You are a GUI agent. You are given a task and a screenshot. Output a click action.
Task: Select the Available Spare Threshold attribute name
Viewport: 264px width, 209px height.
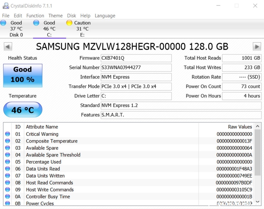(53, 155)
